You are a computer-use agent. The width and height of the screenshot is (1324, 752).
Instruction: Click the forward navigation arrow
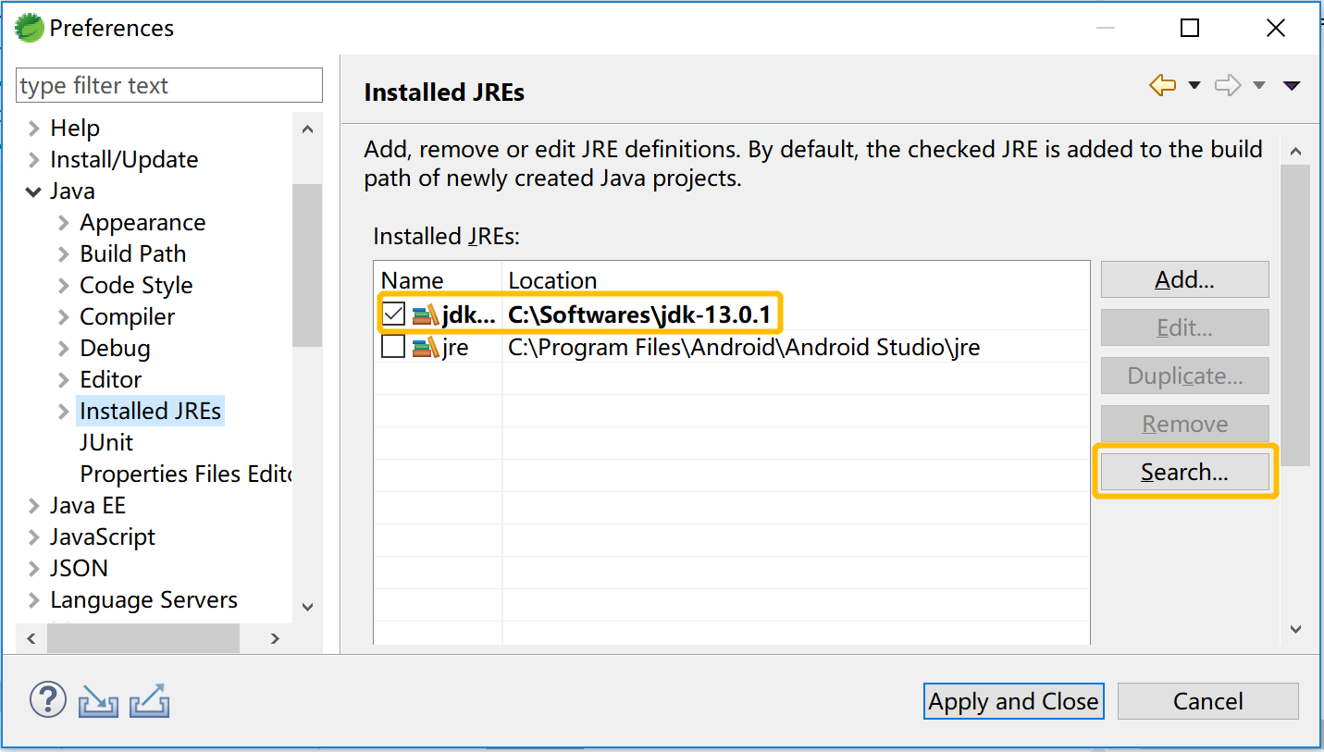pyautogui.click(x=1228, y=86)
